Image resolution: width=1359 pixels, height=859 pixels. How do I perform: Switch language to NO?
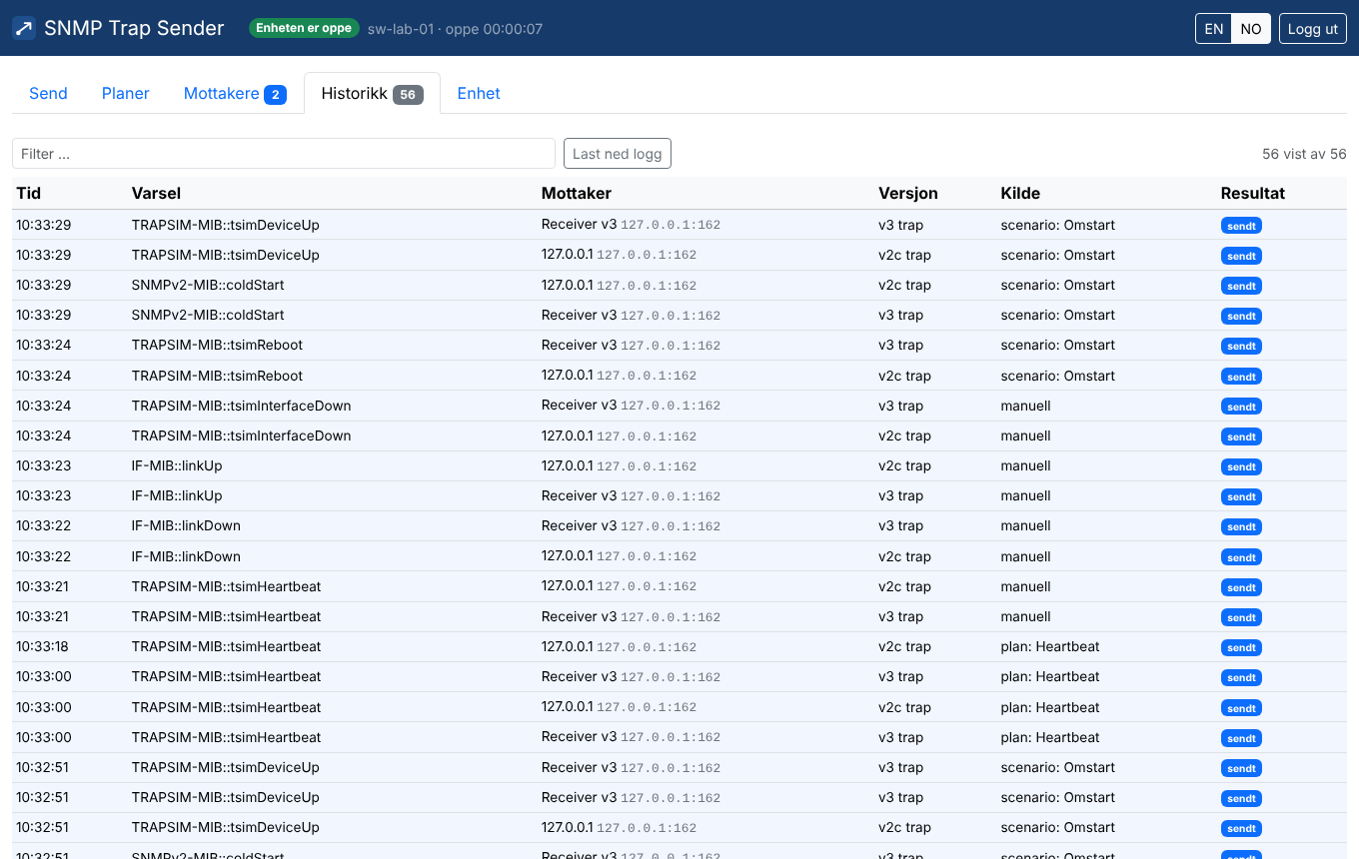point(1251,29)
